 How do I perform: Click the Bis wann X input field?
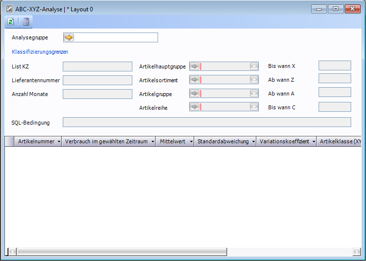tap(334, 66)
